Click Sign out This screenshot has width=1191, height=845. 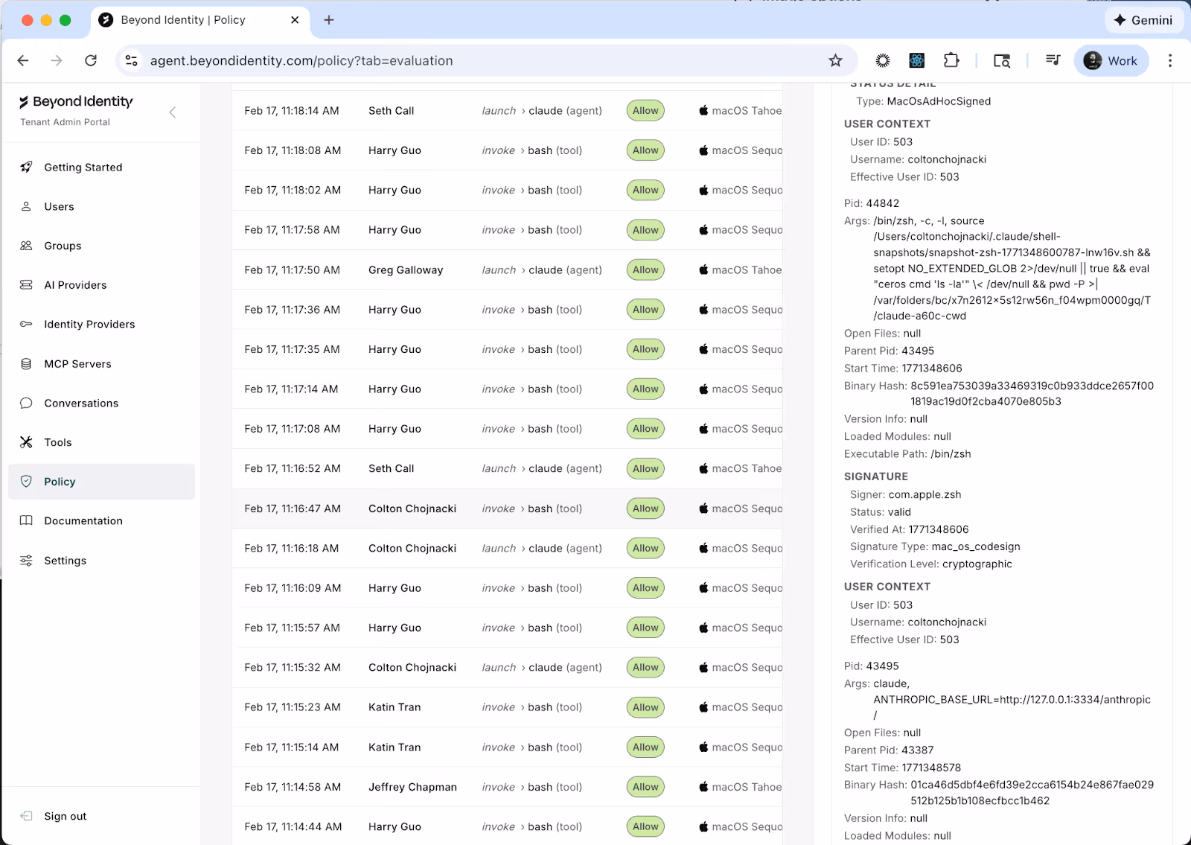(66, 816)
